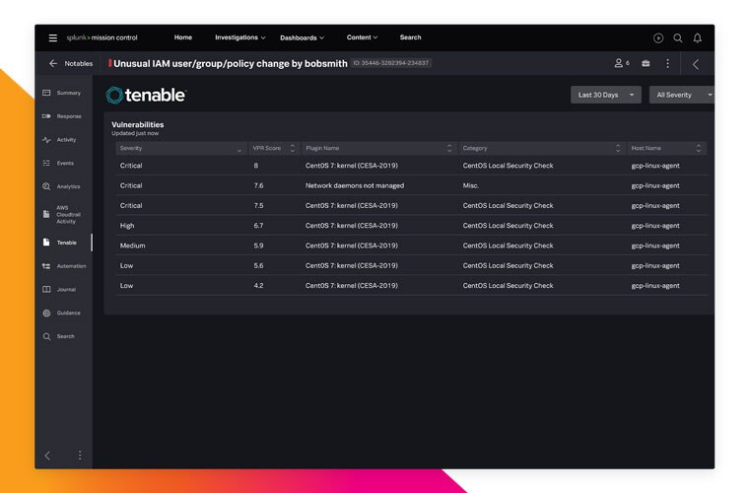The height and width of the screenshot is (493, 749).
Task: Select the Events sidebar label
Action: [65, 163]
